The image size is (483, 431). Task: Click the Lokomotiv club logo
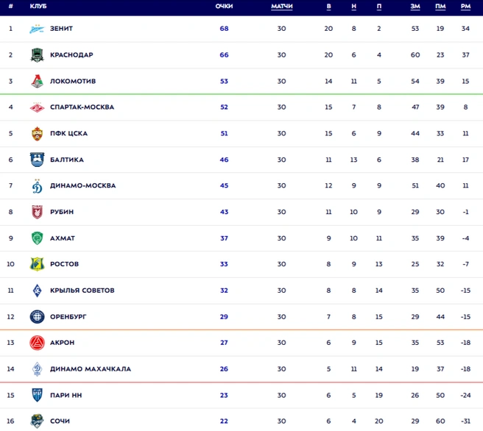[37, 81]
